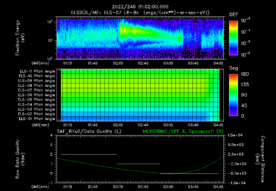Click the 10^-3 value on DEF scale
This screenshot has width=276, height=191.
(x=245, y=20)
